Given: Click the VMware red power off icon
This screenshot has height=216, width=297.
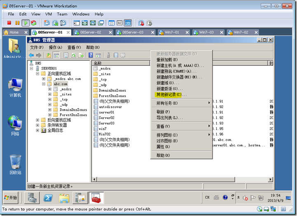Looking at the screenshot, I should click(9, 23).
